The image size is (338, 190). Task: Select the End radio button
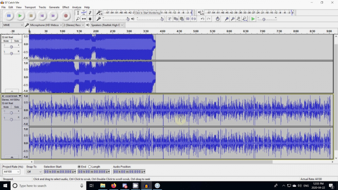click(79, 167)
